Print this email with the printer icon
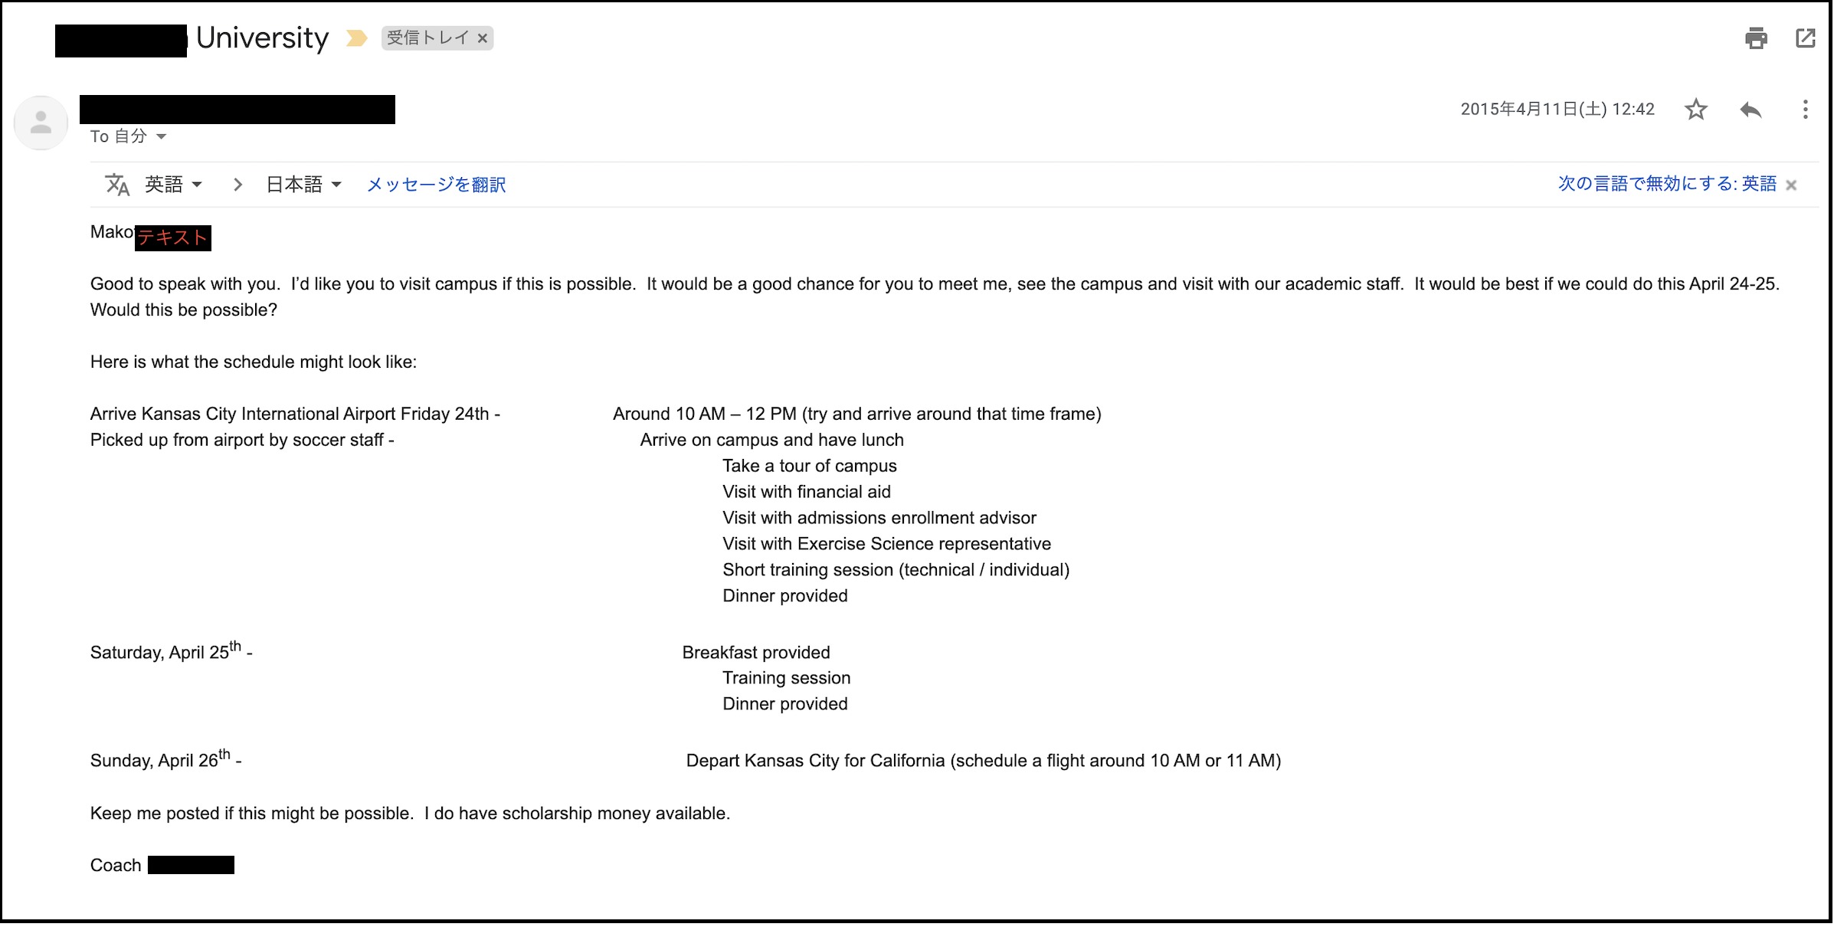Screen dimensions: 1834x927 [x=1756, y=38]
